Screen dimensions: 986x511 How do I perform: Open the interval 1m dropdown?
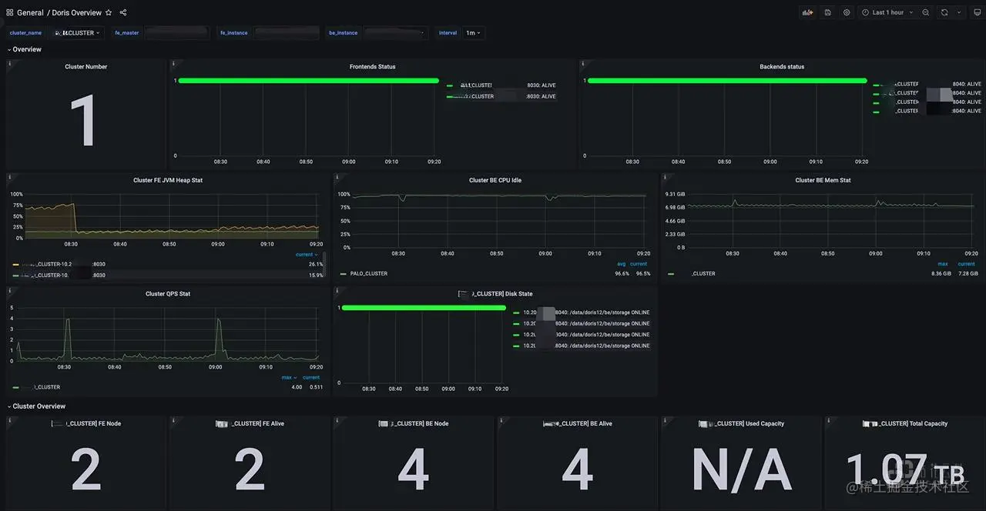[x=473, y=33]
